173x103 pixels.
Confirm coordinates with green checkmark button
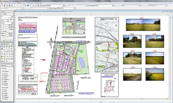(4, 40)
